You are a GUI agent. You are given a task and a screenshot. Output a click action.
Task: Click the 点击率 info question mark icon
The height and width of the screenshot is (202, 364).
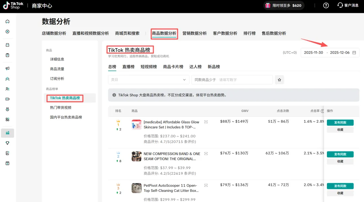point(322,111)
